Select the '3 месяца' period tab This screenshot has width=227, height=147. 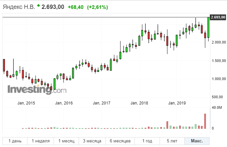click(92, 141)
